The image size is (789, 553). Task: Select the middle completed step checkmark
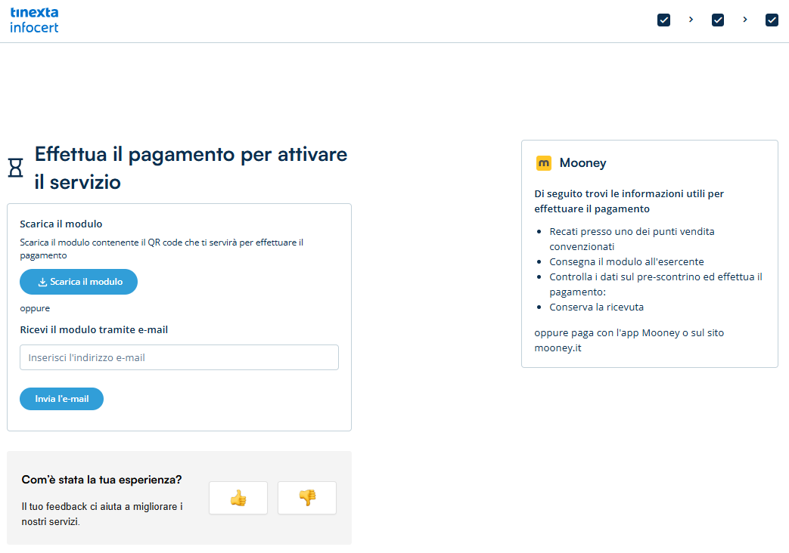coord(718,20)
